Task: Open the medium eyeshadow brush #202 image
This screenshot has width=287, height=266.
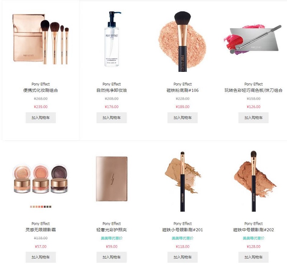Action: coord(253,181)
